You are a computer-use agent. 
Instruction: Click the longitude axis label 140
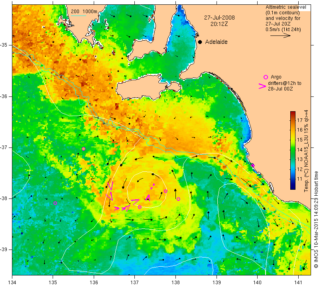pyautogui.click(x=257, y=283)
